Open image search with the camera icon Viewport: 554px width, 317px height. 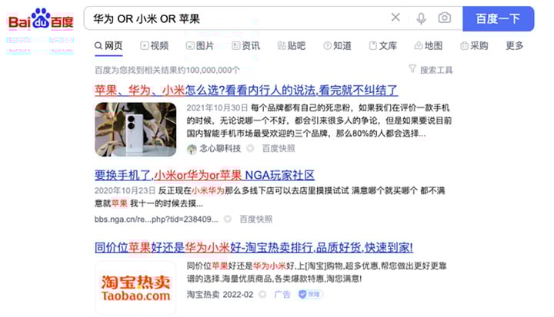tap(444, 18)
